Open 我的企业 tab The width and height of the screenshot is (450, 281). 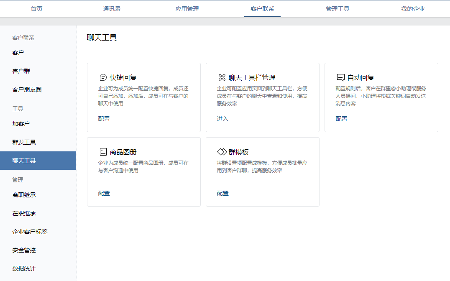pyautogui.click(x=413, y=9)
